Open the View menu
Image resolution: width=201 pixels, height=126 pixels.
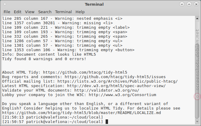(29, 12)
